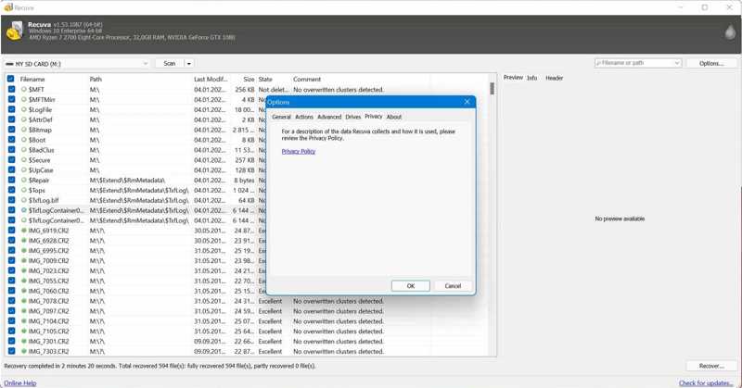Open the Privacy Policy link
The width and height of the screenshot is (742, 388).
click(298, 151)
